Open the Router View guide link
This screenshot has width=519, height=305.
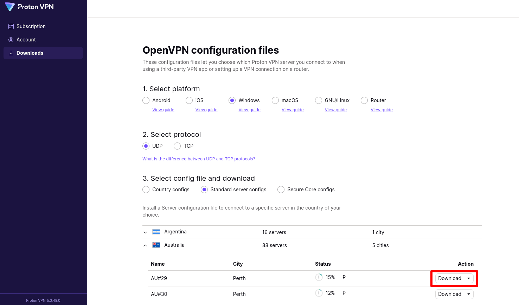(x=382, y=110)
